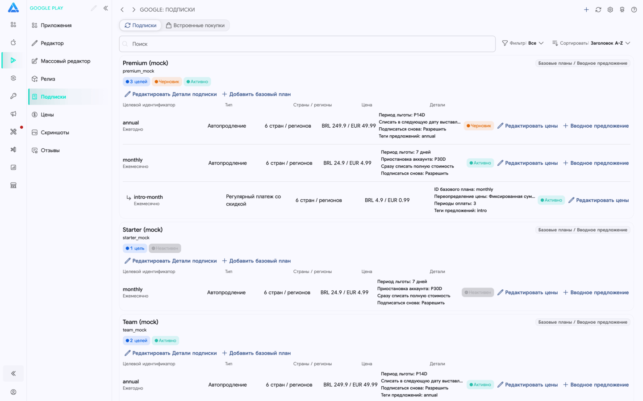
Task: Click the Черновик badge under premium_mock
Action: click(x=167, y=82)
